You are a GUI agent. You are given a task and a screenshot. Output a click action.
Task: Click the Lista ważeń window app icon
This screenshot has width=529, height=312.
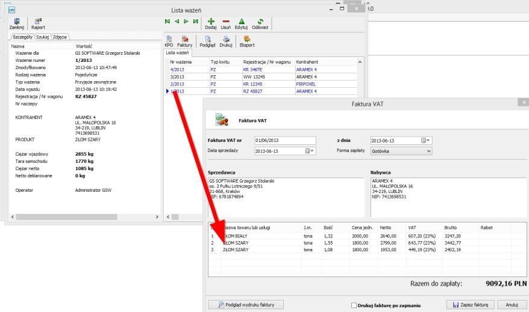click(11, 10)
